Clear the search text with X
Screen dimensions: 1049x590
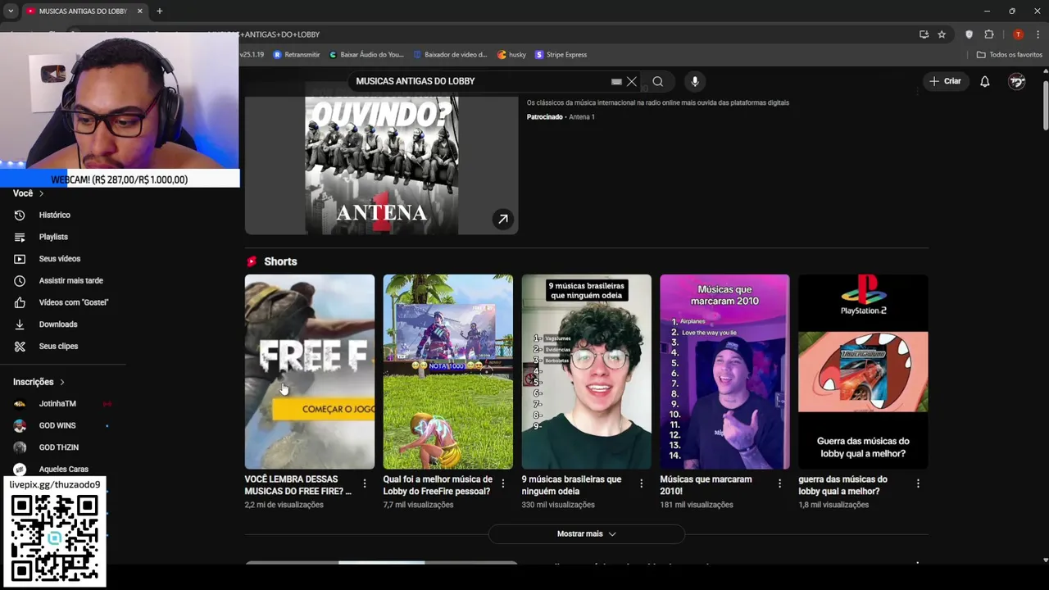tap(632, 81)
